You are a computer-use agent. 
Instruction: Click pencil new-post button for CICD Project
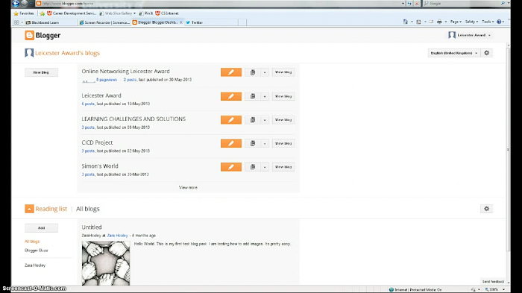(231, 143)
